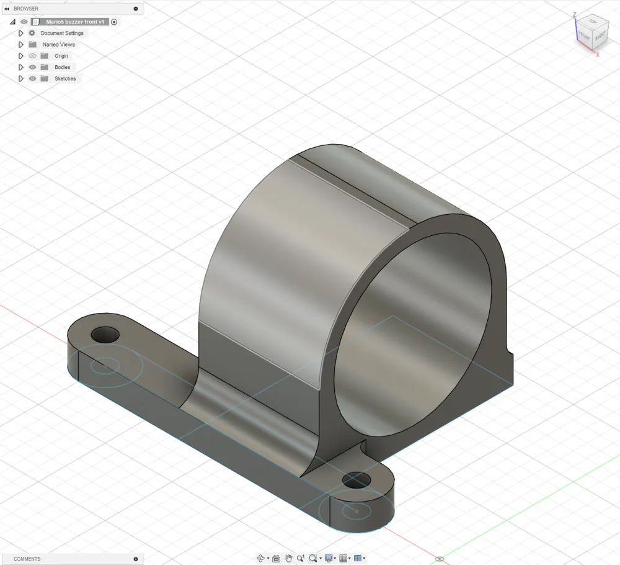
Task: Toggle visibility of Mario5 buzzer front v1 component
Action: click(24, 22)
